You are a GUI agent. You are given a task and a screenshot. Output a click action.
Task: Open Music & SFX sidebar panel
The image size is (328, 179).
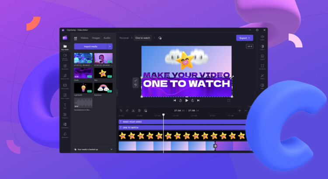pyautogui.click(x=65, y=77)
